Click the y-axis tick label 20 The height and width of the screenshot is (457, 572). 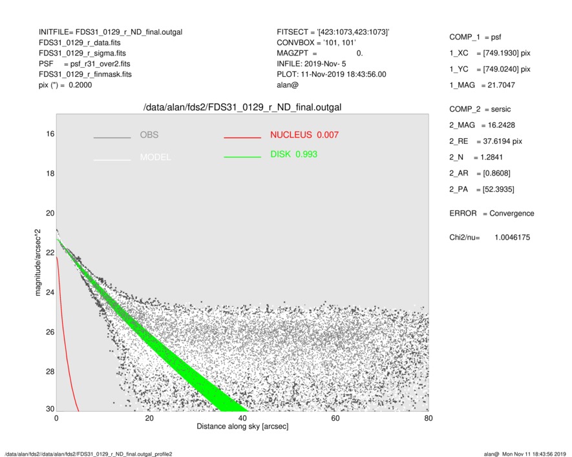click(50, 213)
